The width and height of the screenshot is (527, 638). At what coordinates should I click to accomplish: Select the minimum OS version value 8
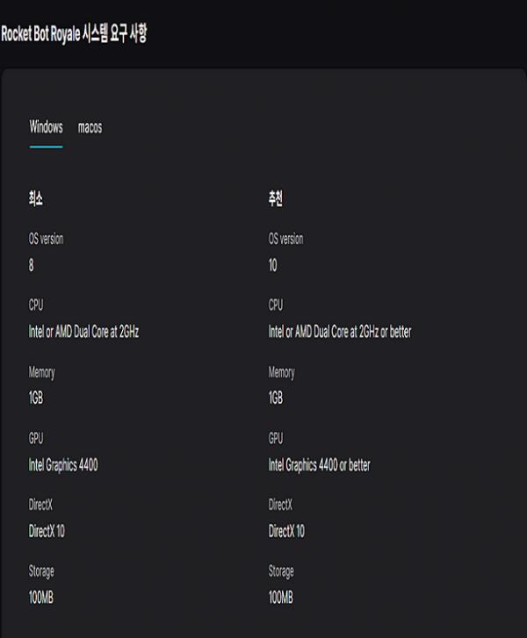[x=32, y=266]
